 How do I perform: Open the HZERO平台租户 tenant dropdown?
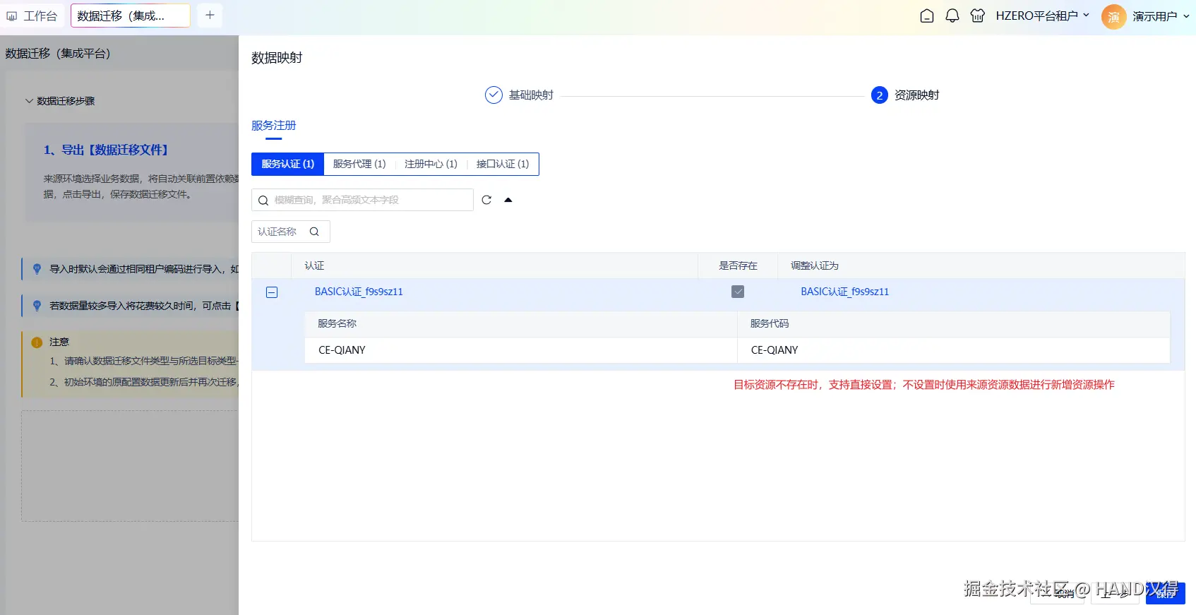click(x=1043, y=16)
